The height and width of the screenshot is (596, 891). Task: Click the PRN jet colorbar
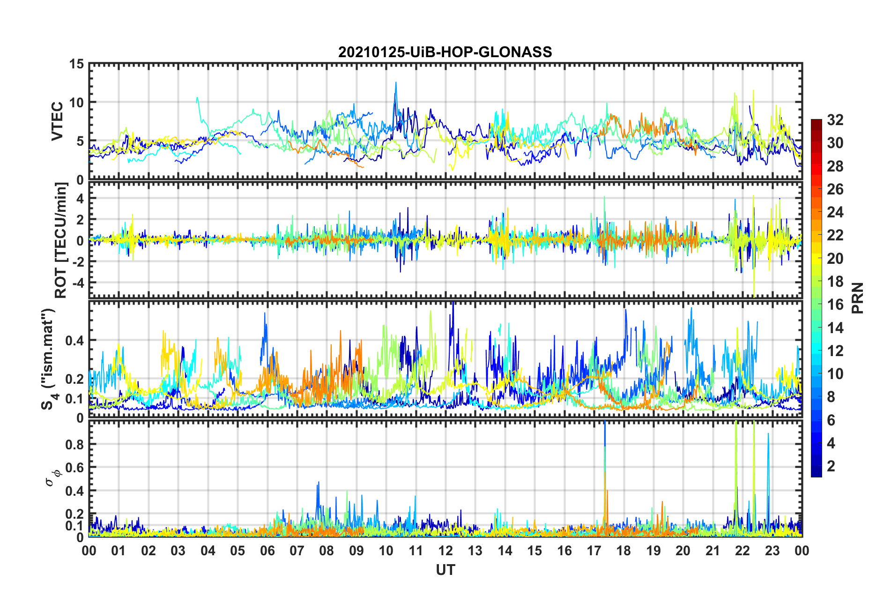click(816, 298)
